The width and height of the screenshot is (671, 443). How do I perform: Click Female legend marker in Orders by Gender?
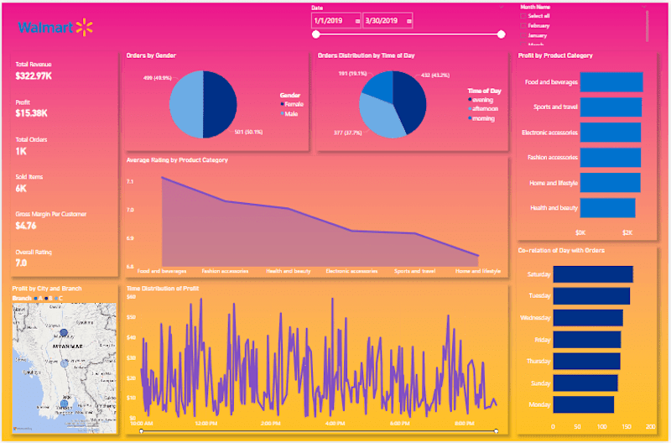[282, 104]
